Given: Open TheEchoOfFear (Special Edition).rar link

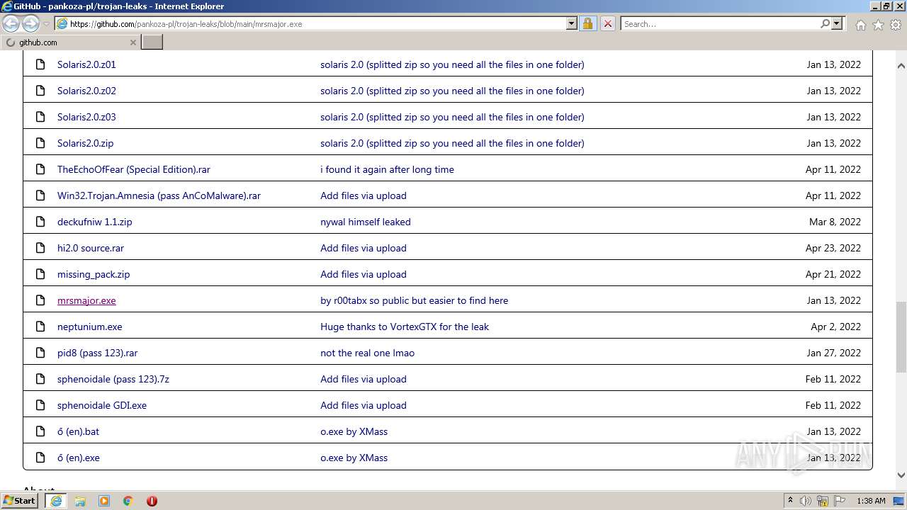Looking at the screenshot, I should 134,169.
